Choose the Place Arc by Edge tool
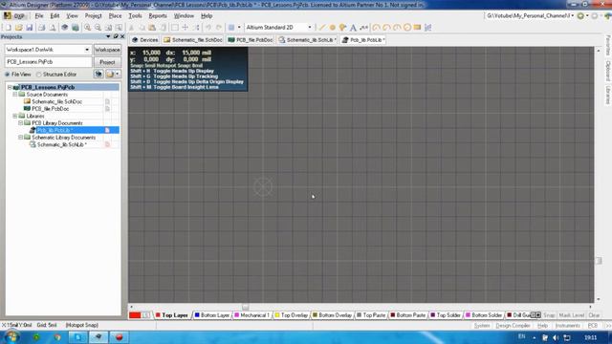 (x=386, y=28)
